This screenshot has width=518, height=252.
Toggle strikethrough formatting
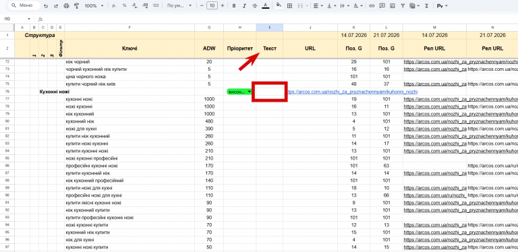coord(255,5)
